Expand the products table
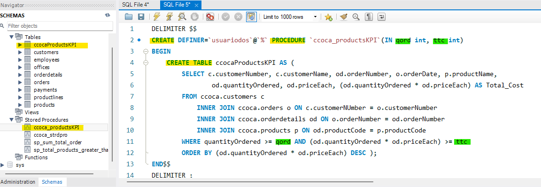The image size is (541, 187). click(x=20, y=104)
